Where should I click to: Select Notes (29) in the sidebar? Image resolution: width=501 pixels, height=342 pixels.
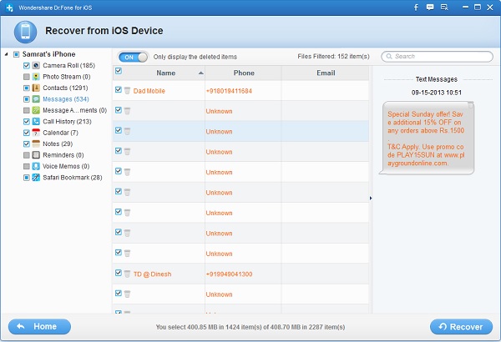[58, 143]
